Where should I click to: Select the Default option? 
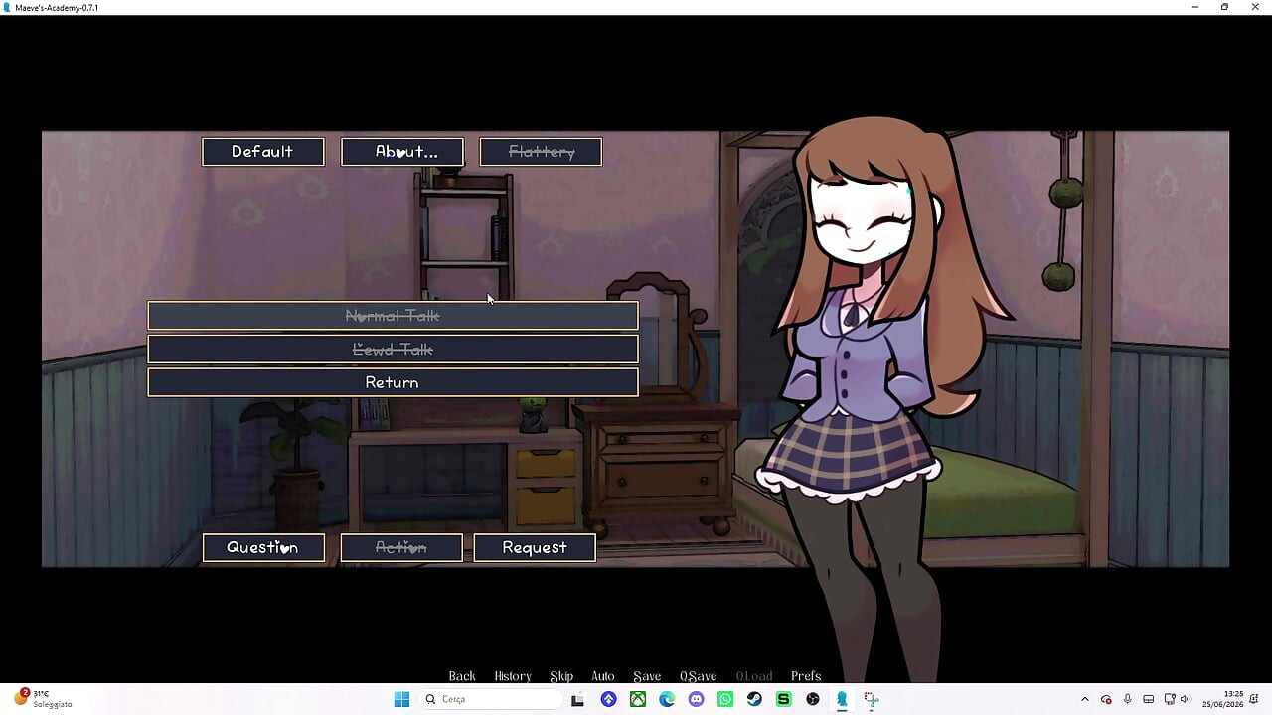(x=263, y=152)
